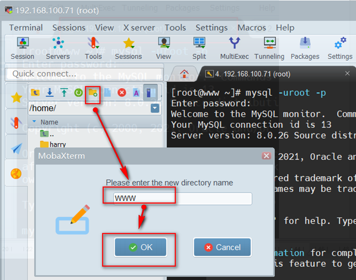Click the SFTP upload file icon
356x280 pixels.
[x=64, y=93]
